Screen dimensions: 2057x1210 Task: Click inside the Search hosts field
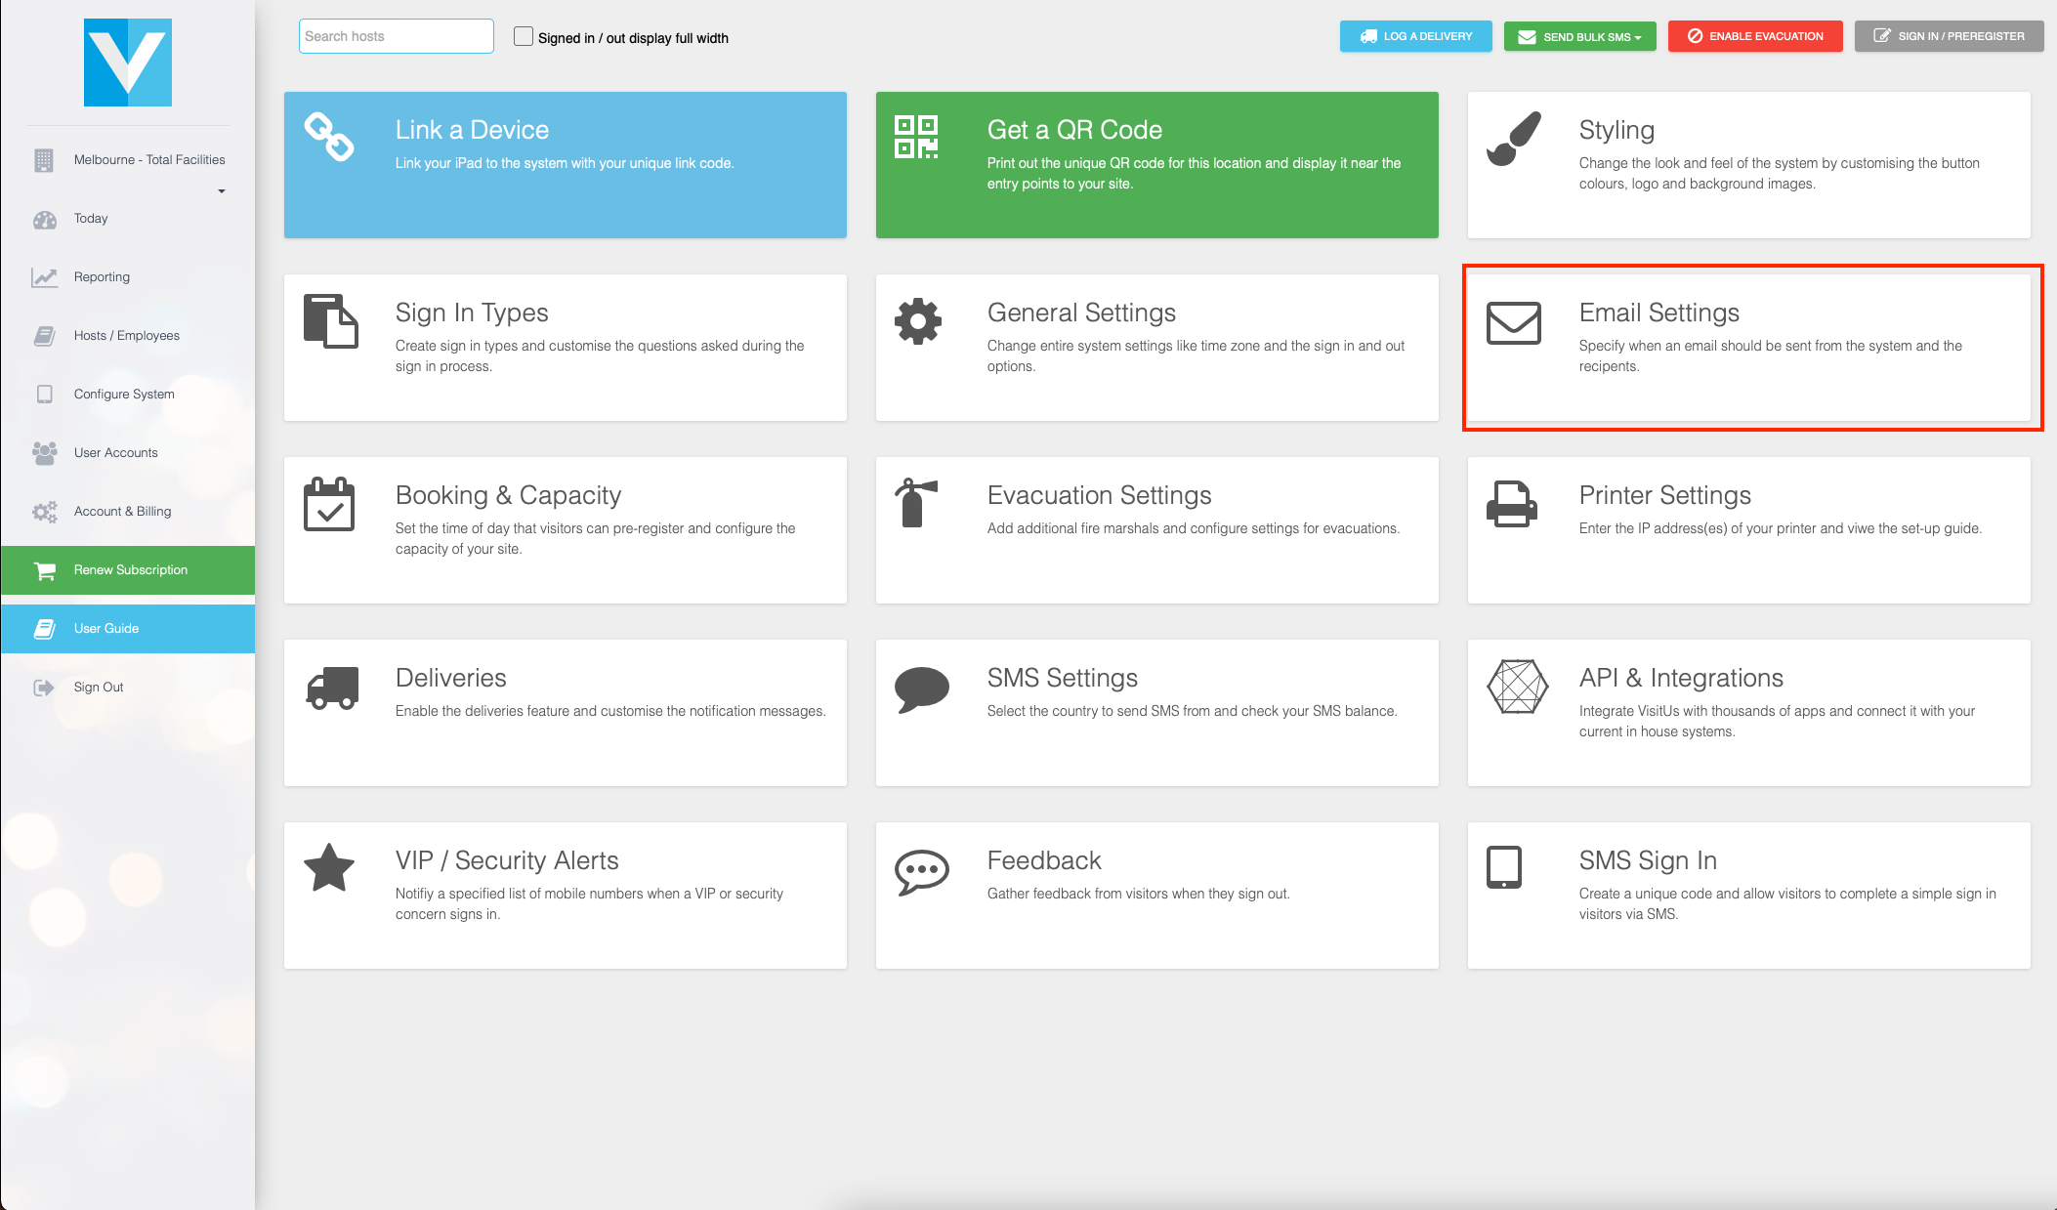click(x=396, y=35)
